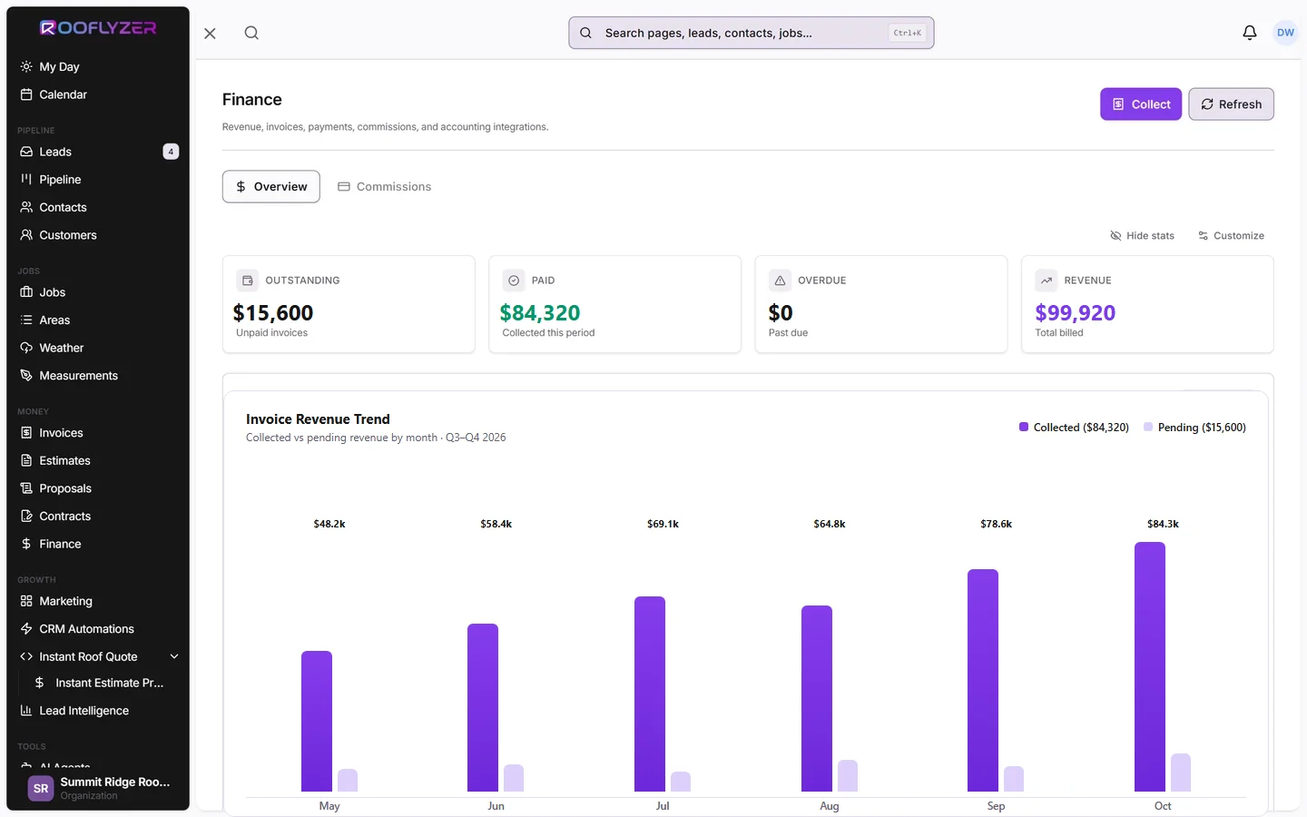This screenshot has width=1307, height=817.
Task: Switch to the Overview tab
Action: (271, 187)
